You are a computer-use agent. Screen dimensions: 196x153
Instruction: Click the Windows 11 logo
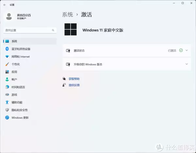(x=71, y=29)
